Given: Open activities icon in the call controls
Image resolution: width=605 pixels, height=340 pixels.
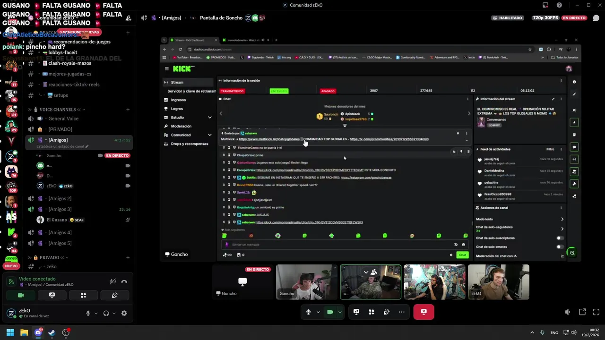Looking at the screenshot, I should (372, 312).
